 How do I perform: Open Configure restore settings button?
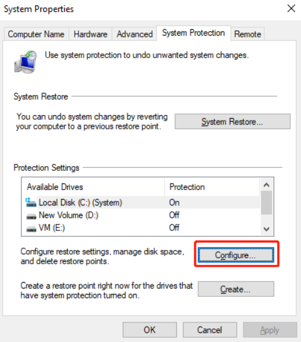click(236, 255)
